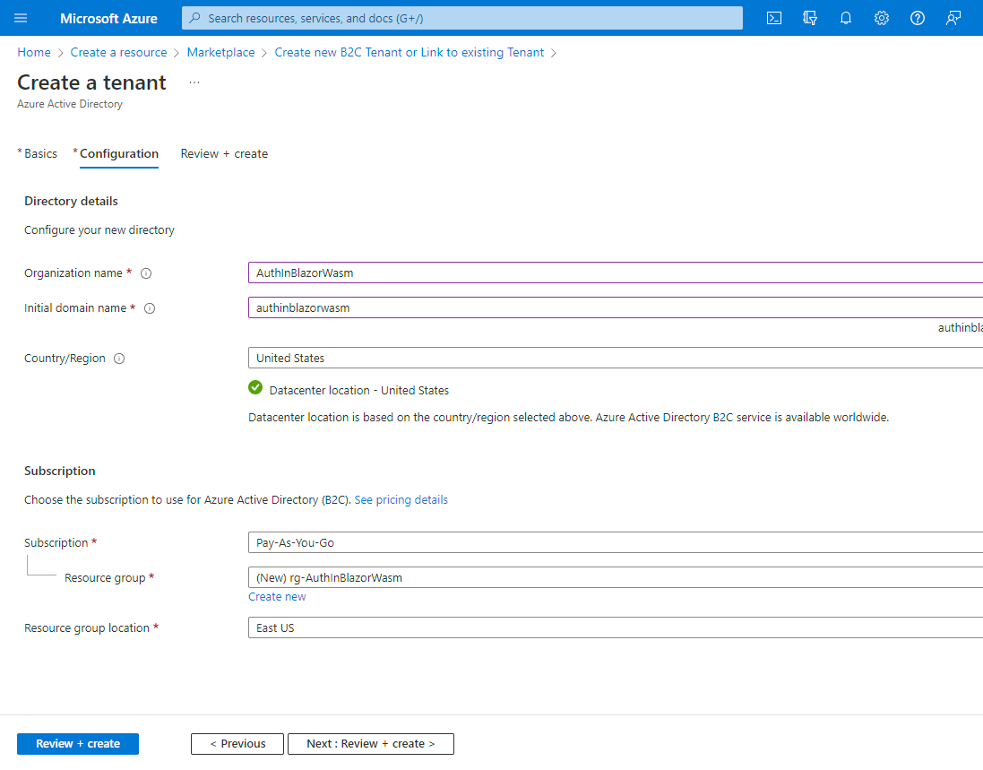983x770 pixels.
Task: Open Directories and subscriptions filter icon
Action: [x=810, y=18]
